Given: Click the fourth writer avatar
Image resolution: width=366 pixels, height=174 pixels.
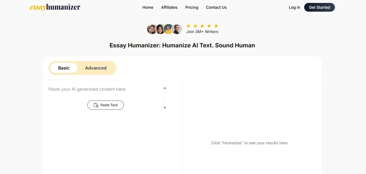Looking at the screenshot, I should (177, 29).
